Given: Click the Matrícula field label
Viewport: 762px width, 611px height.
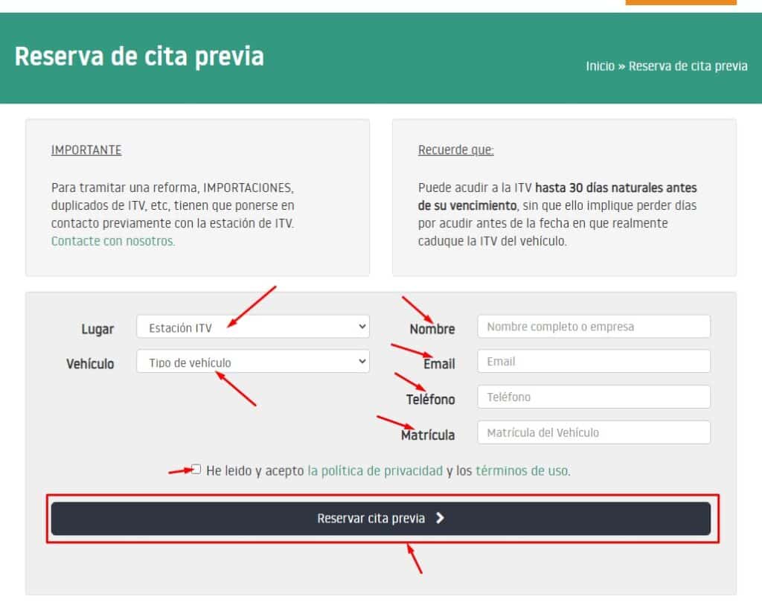Looking at the screenshot, I should click(x=428, y=435).
